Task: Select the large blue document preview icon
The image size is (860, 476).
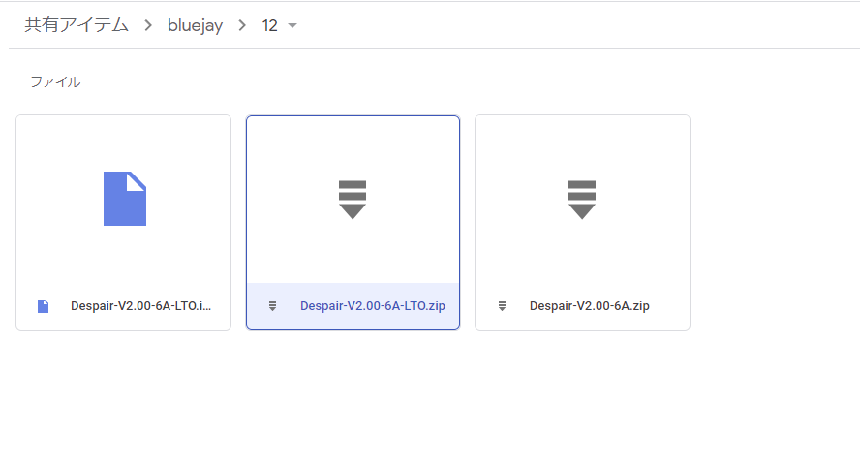Action: coord(125,198)
